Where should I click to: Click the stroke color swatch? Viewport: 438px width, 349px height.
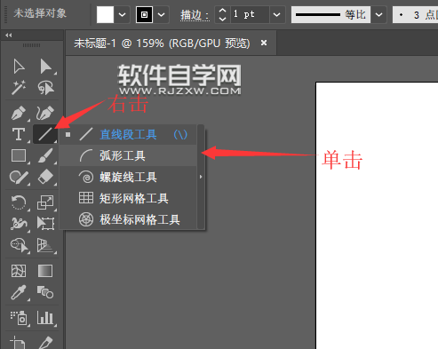click(144, 14)
